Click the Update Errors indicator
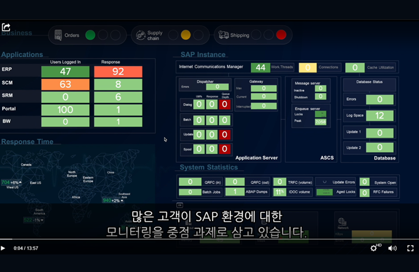The height and width of the screenshot is (272, 419). (x=325, y=182)
